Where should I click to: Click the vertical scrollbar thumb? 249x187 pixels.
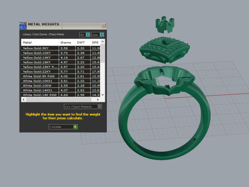[x=103, y=54]
